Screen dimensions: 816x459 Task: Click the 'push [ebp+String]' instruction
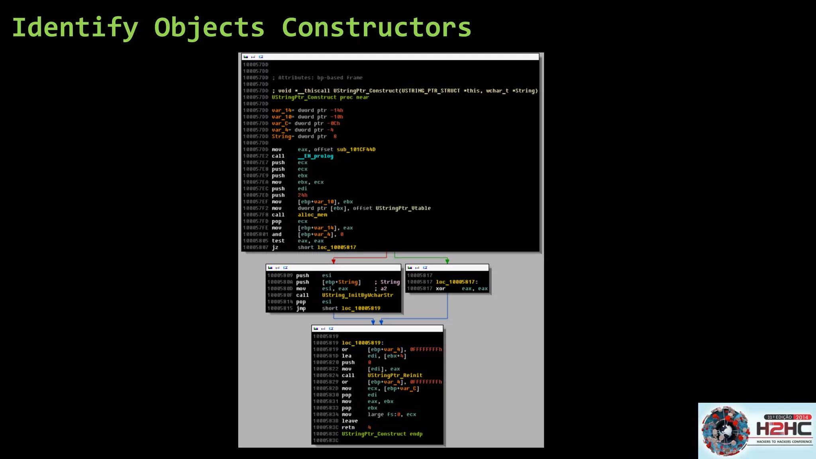pyautogui.click(x=328, y=282)
